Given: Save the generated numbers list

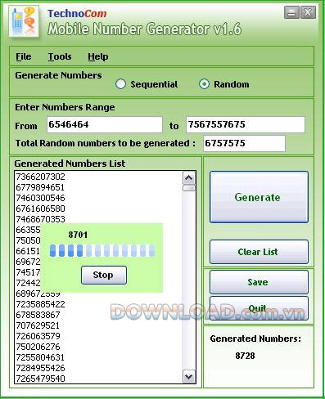Looking at the screenshot, I should click(259, 282).
